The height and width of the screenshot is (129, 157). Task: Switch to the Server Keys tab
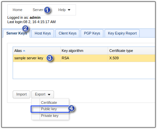pyautogui.click(x=17, y=33)
